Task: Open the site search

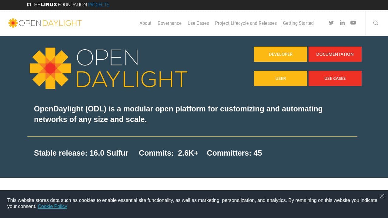Action: click(x=376, y=23)
